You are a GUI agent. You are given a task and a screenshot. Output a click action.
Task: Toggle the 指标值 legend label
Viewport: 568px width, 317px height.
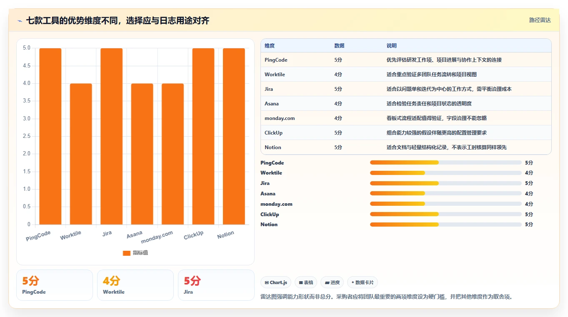[140, 253]
